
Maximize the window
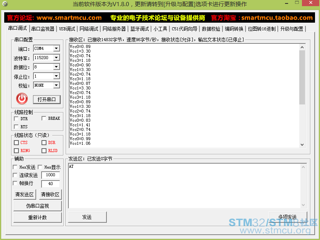click(297, 3)
